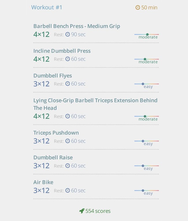
Task: Click rest clock icon for Triceps Pushdown
Action: coord(68,141)
